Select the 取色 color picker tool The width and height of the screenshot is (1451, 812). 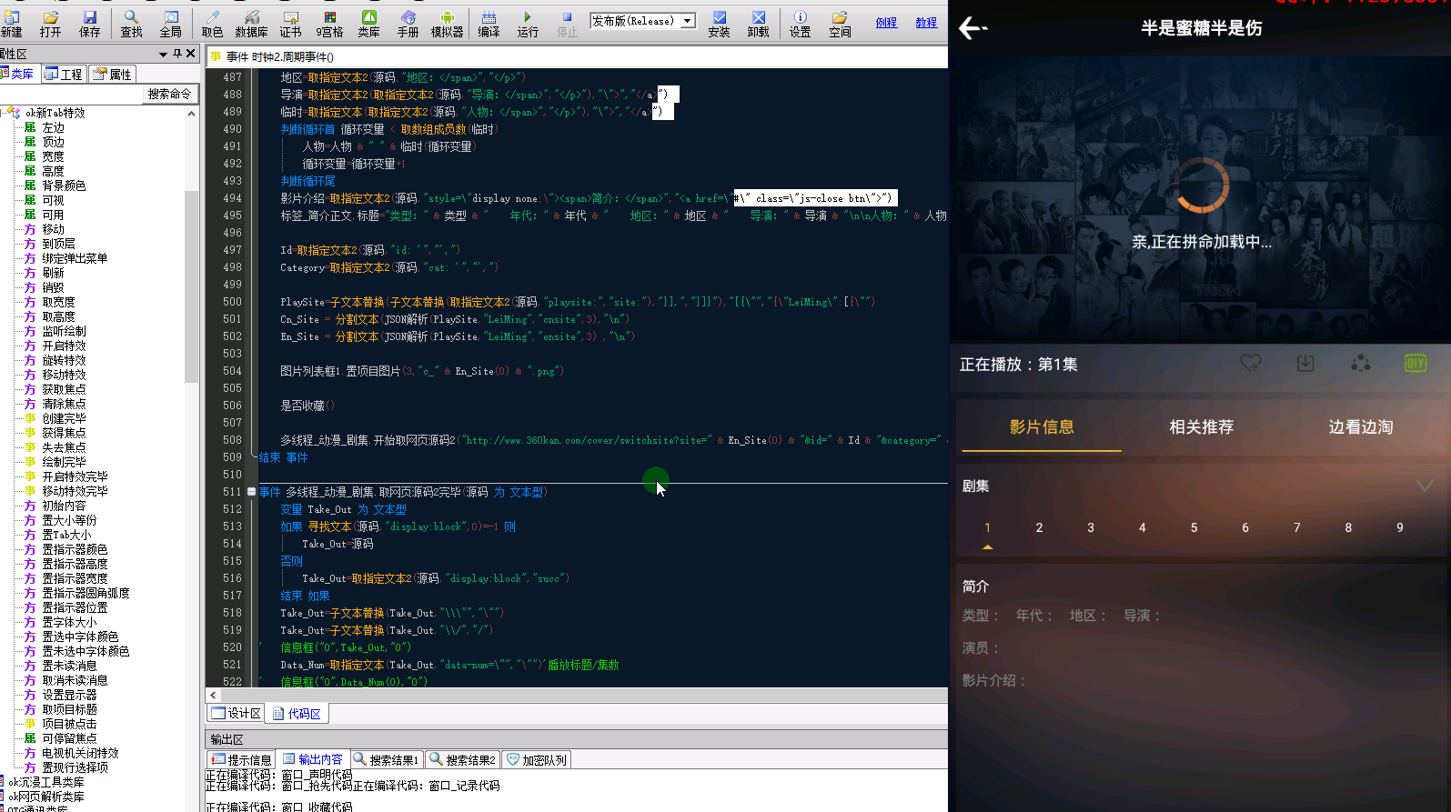213,24
